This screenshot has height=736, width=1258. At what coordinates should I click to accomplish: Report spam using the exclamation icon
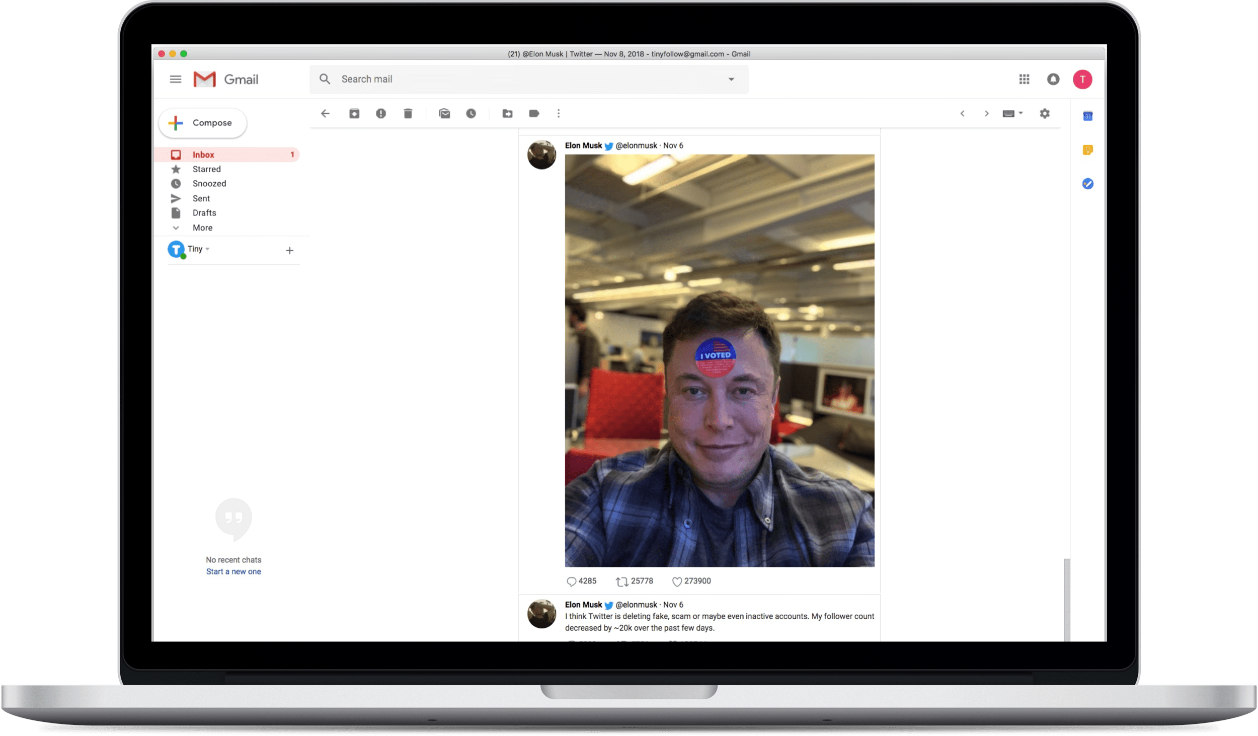click(381, 114)
